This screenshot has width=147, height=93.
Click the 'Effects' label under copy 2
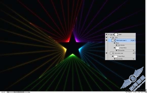[117, 43]
